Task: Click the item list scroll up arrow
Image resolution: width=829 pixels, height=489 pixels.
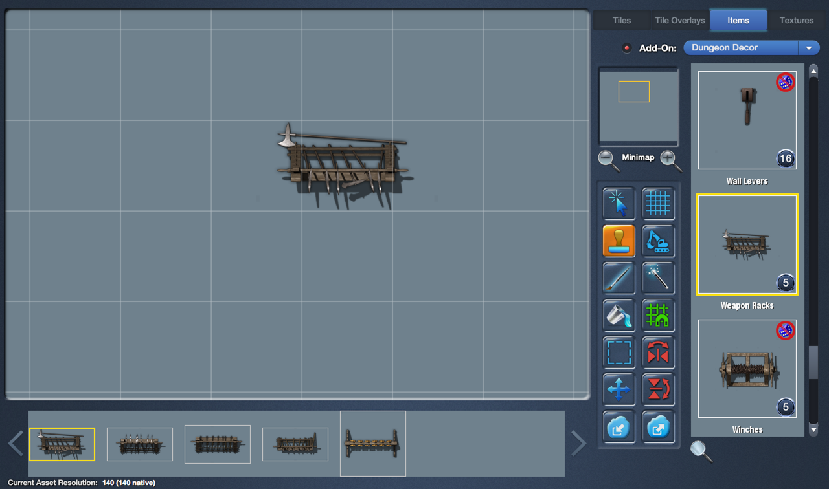Action: 813,71
